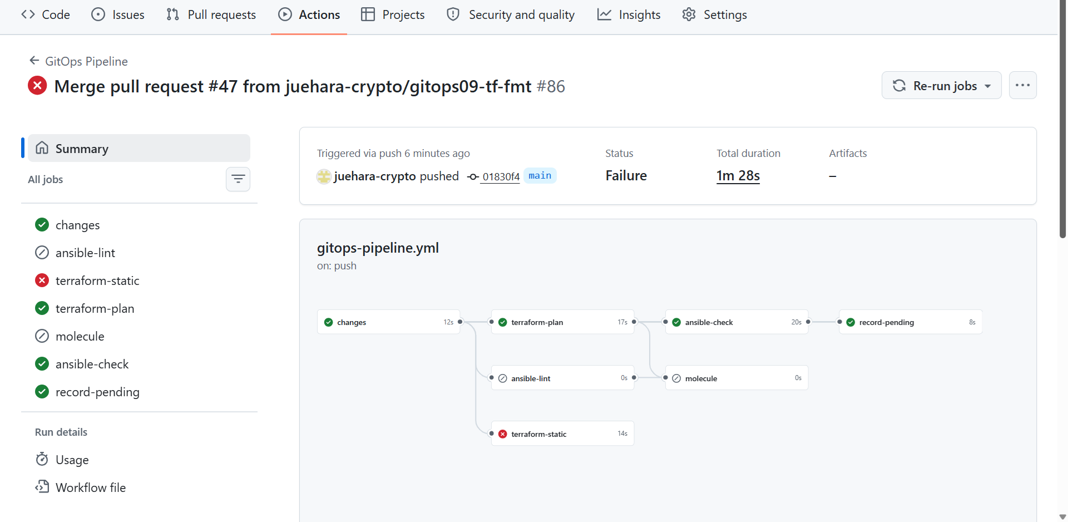Click the home icon in Summary item
Screen dimensions: 1068x522
(42, 148)
